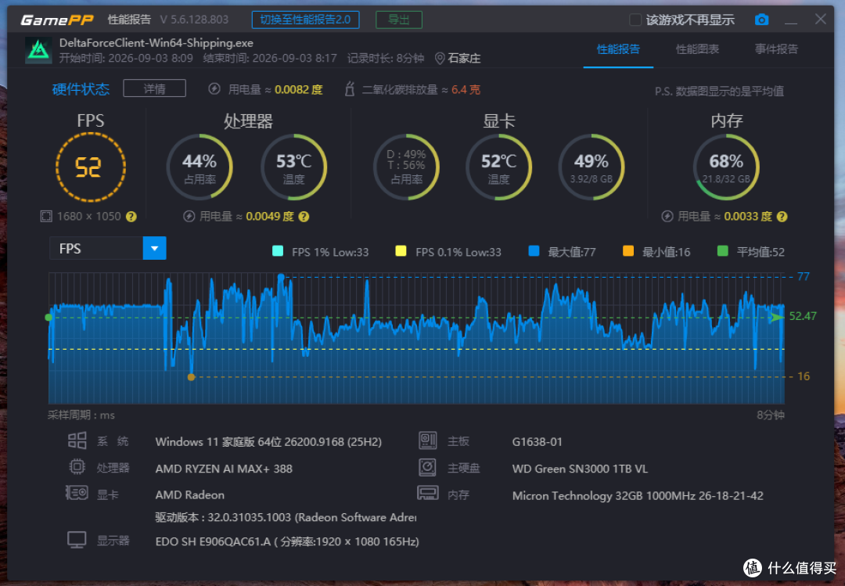The image size is (845, 586).
Task: Click the 硬件状态 heading link
Action: tap(81, 89)
